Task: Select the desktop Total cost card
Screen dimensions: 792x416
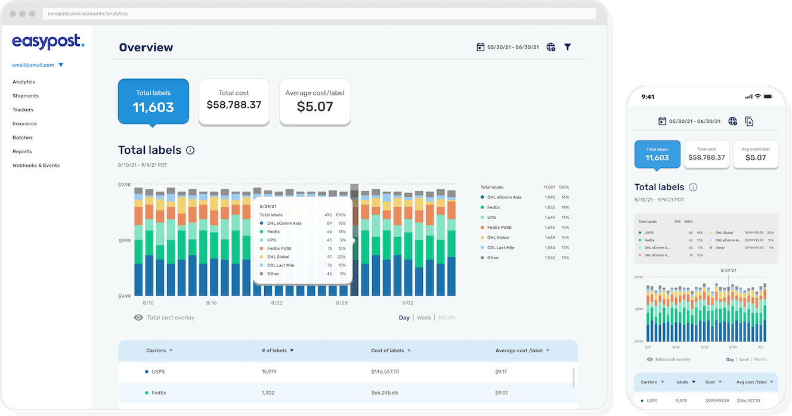Action: [x=234, y=101]
